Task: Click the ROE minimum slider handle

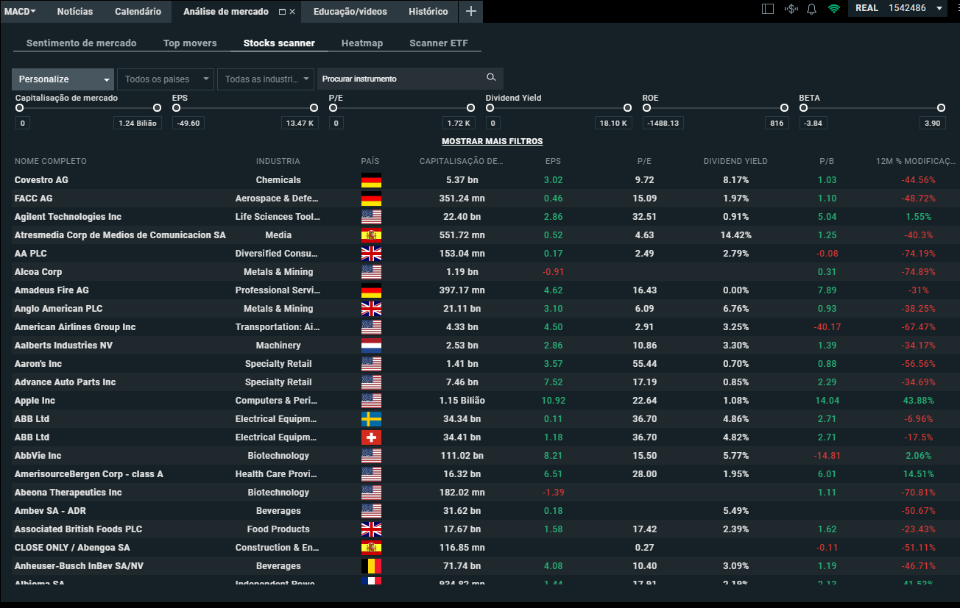Action: coord(646,108)
